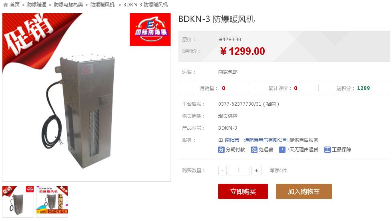392x221 pixels.
Task: Select the second promotional thumbnail image
Action: 52,201
